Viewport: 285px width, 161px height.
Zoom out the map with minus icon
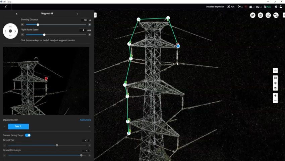click(275, 101)
